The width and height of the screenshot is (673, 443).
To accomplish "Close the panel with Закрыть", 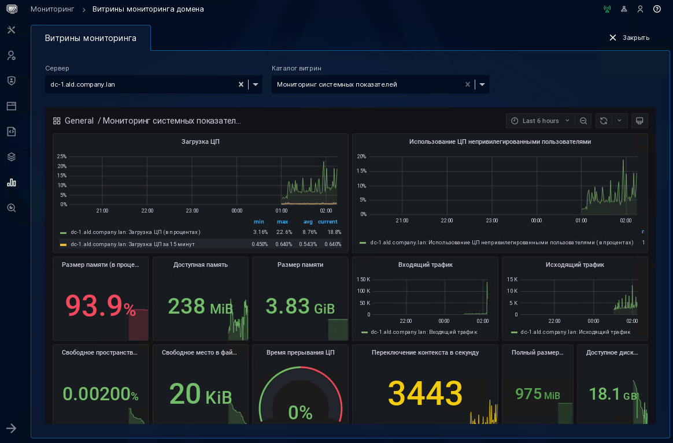I will pos(629,38).
